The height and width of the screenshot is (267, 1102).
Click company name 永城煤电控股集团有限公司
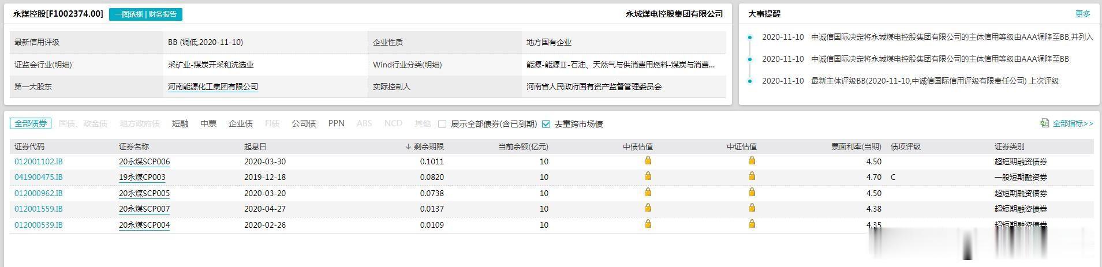coord(674,14)
